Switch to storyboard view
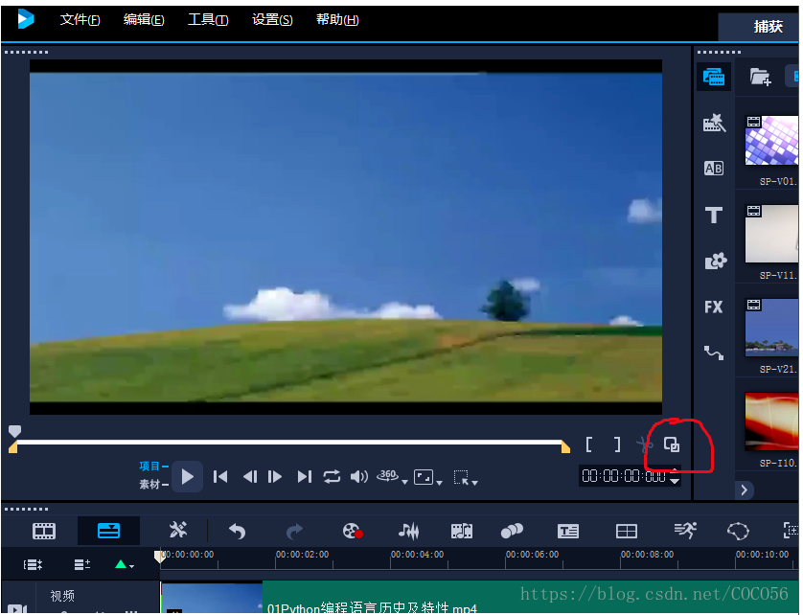Screen dimensions: 803x615 (x=44, y=531)
